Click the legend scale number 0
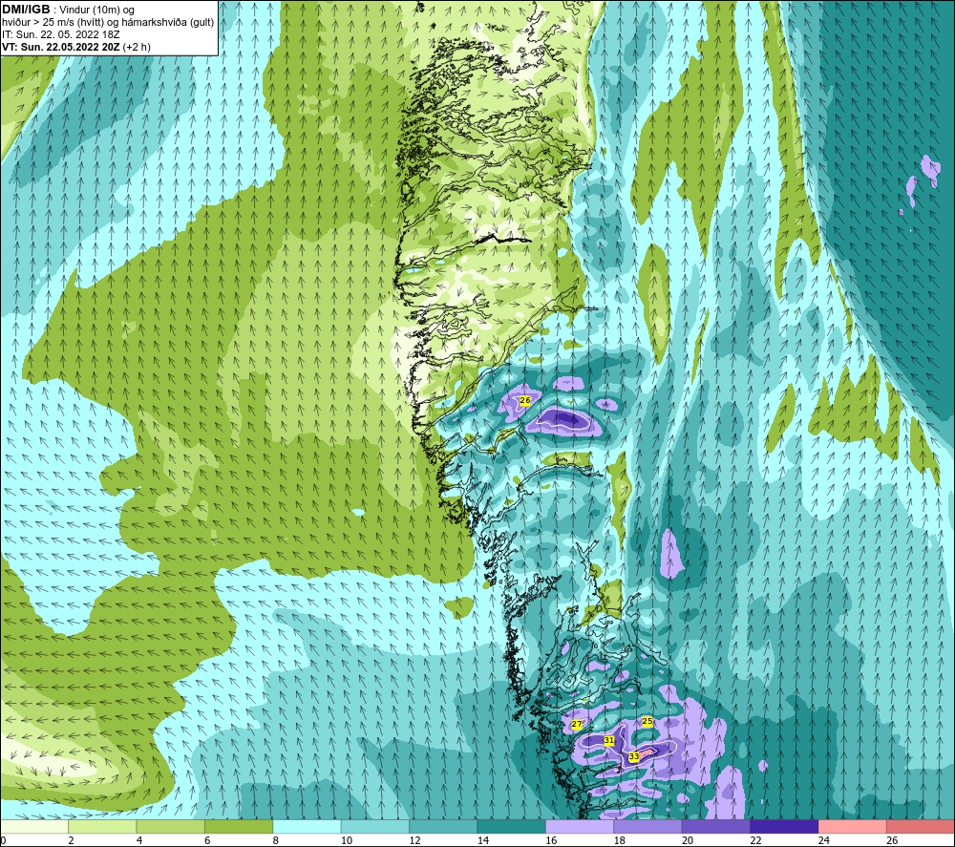955x847 pixels. tap(3, 841)
